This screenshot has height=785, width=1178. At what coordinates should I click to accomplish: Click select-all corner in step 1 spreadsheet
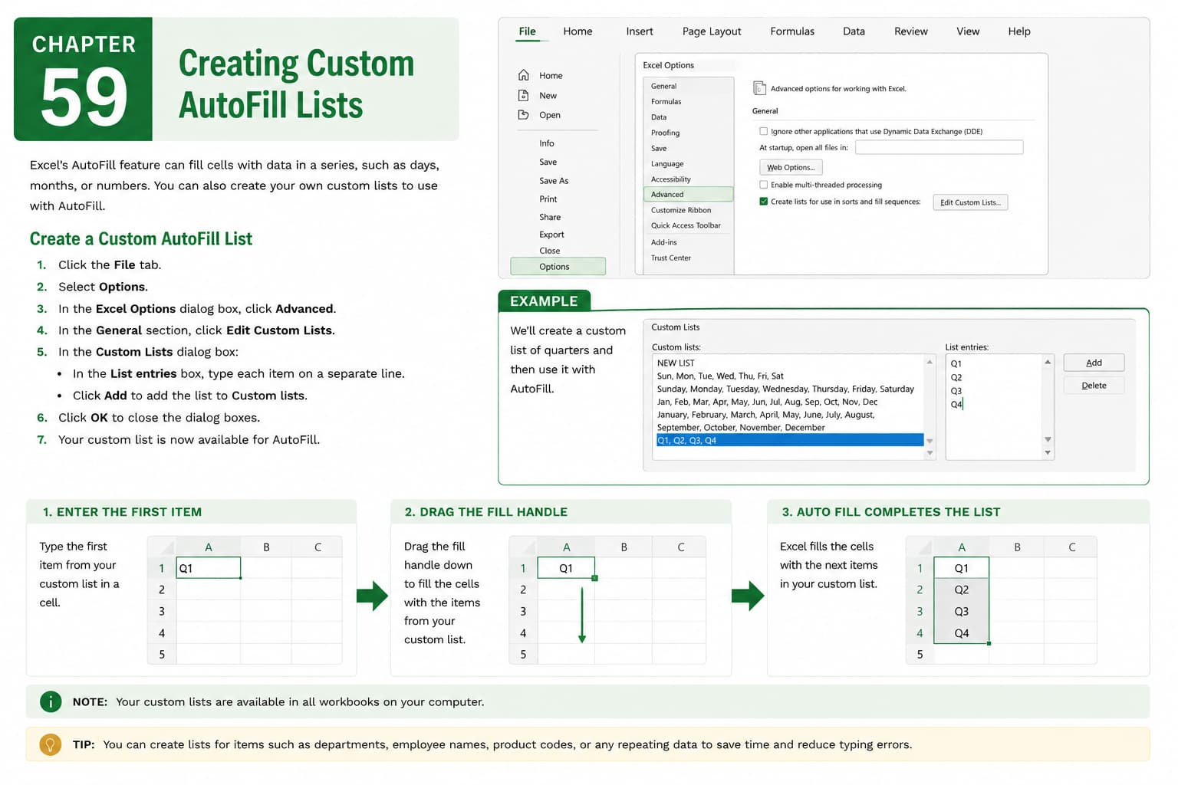pyautogui.click(x=162, y=547)
